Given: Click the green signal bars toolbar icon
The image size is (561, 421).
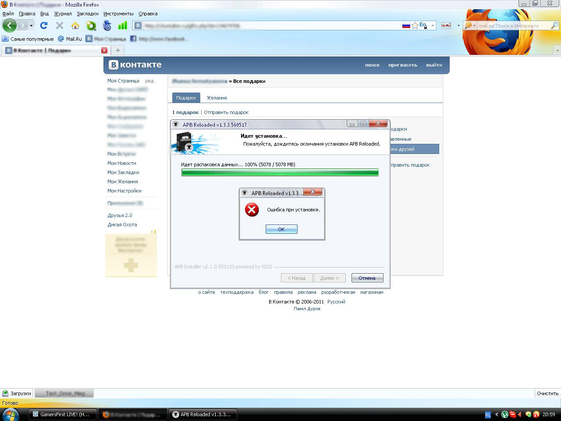Looking at the screenshot, I should point(122,25).
